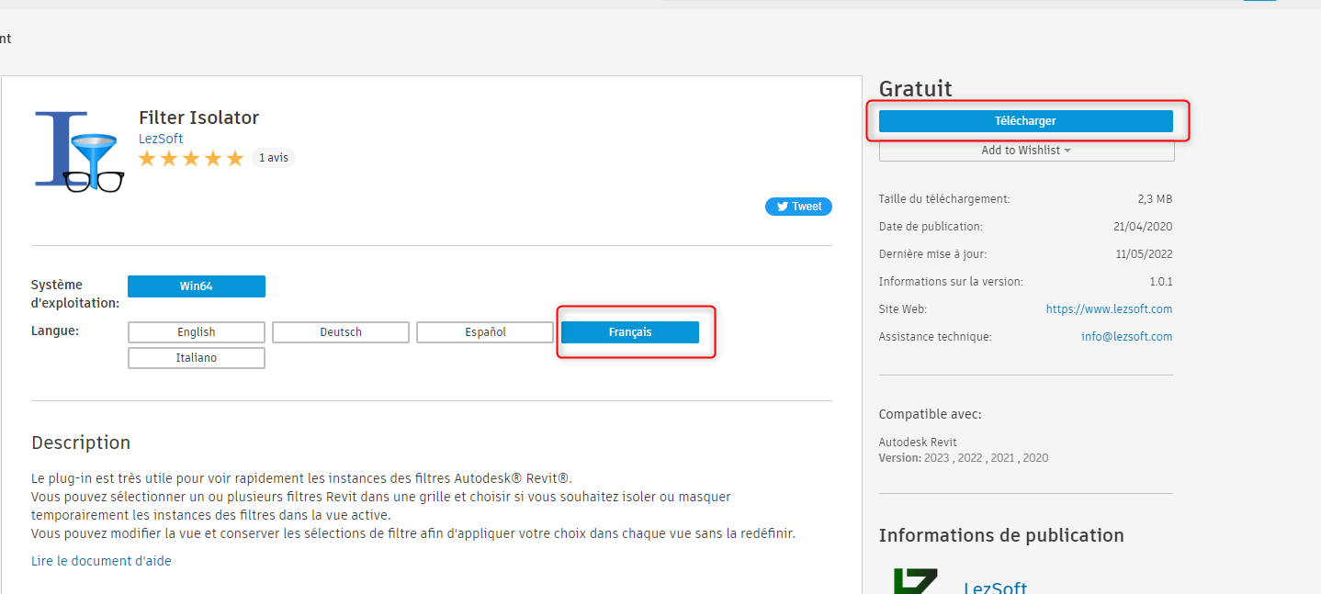Choose Español as the language

coord(485,332)
